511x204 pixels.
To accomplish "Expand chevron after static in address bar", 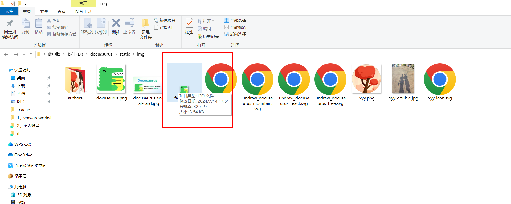I will (x=134, y=54).
